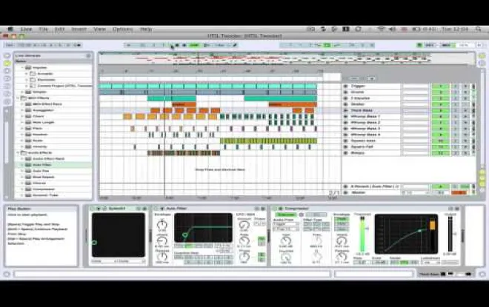
Task: Click the hard disk overload D indicator
Action: tap(479, 45)
